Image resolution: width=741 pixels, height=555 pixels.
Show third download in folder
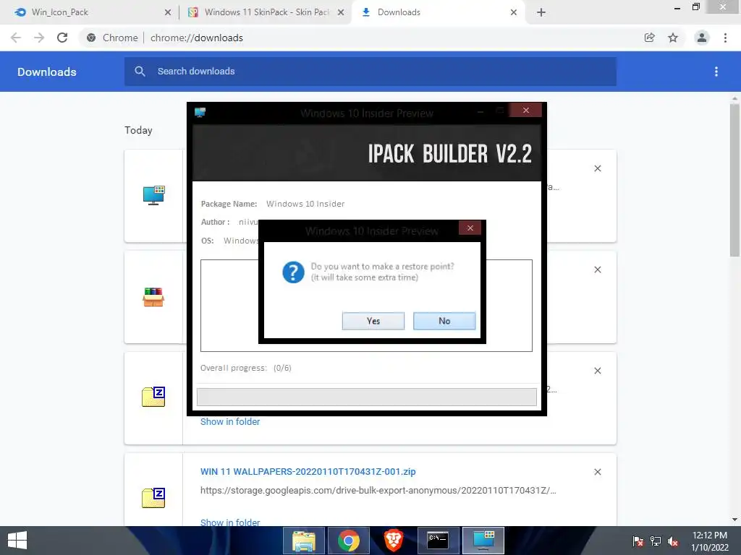(230, 422)
